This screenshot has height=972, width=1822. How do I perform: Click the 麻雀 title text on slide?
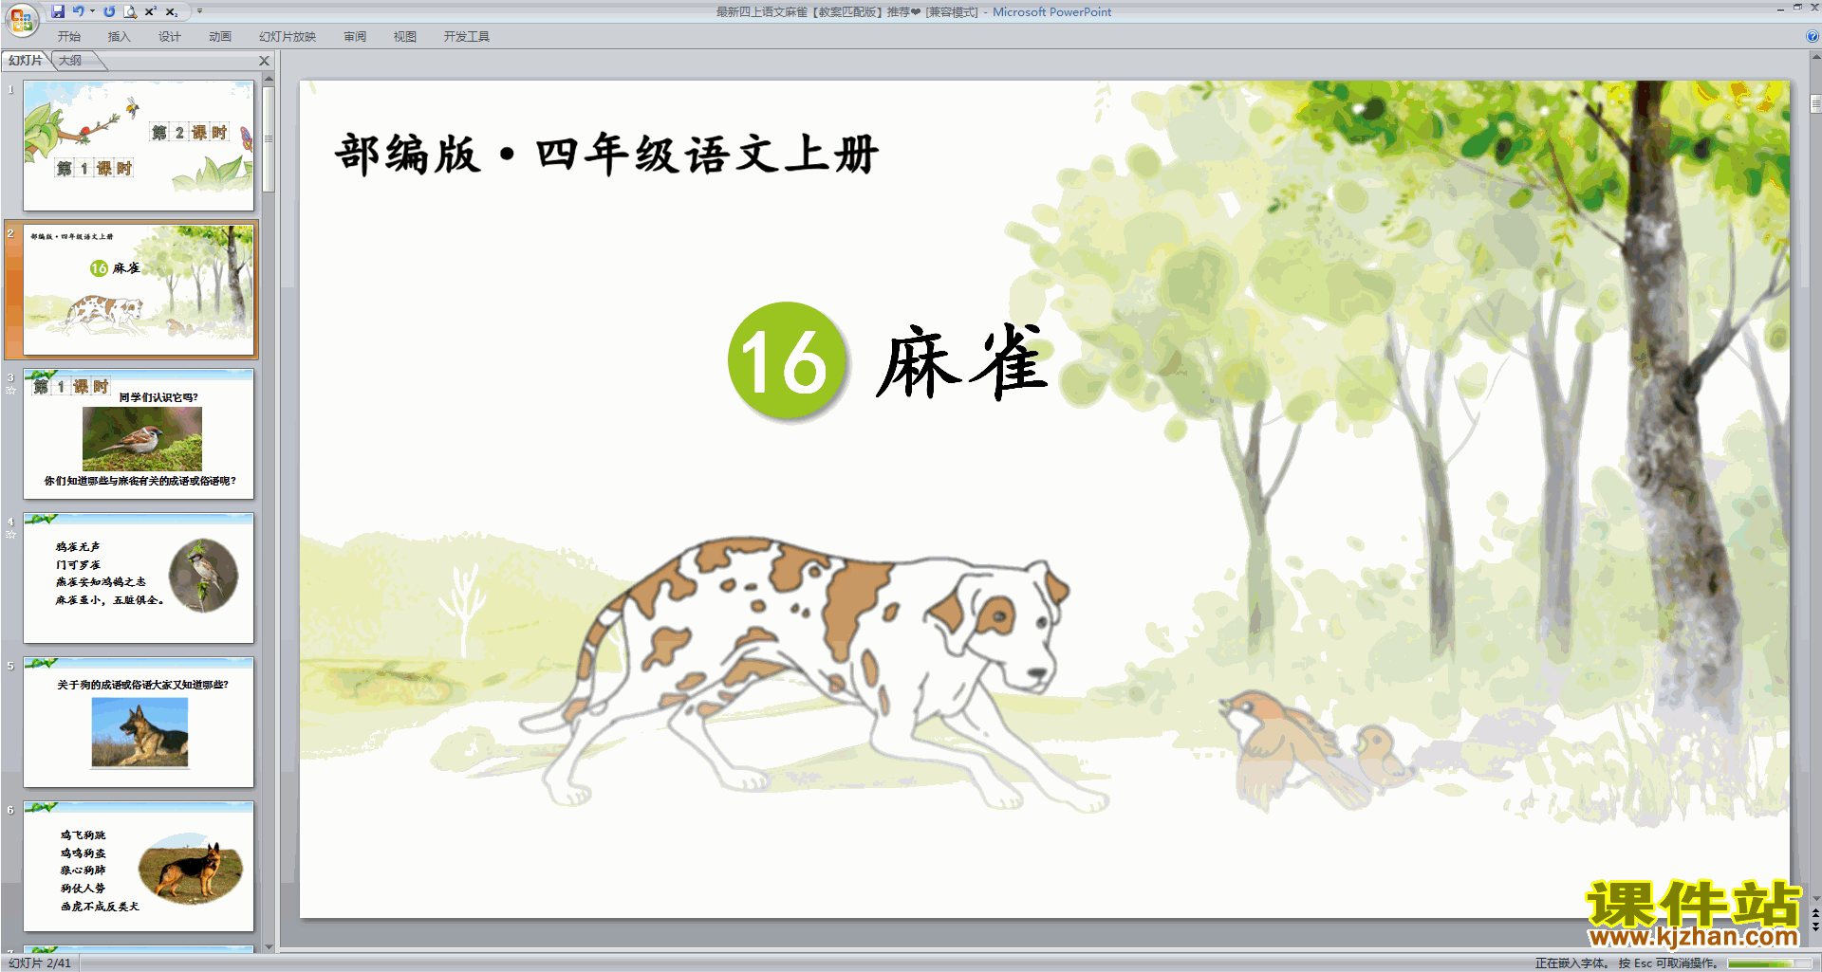(x=961, y=361)
